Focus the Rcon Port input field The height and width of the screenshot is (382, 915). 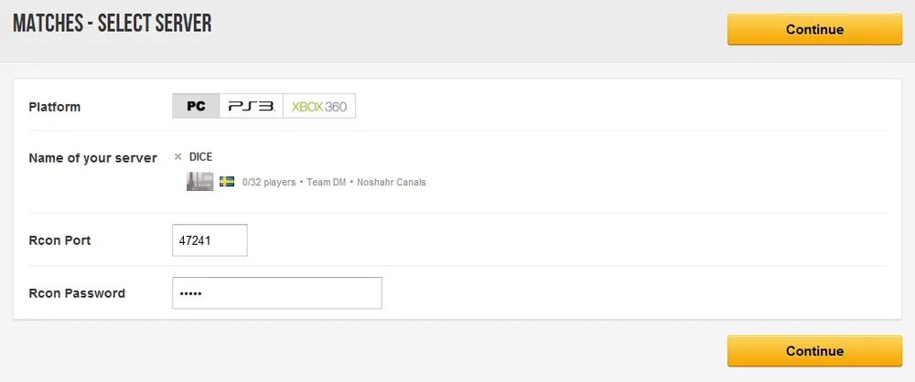(x=210, y=240)
